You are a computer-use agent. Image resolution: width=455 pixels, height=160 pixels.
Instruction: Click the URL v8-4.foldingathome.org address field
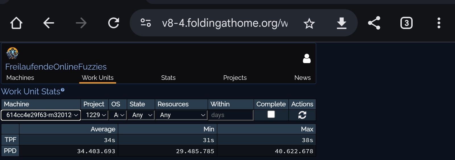tap(225, 23)
